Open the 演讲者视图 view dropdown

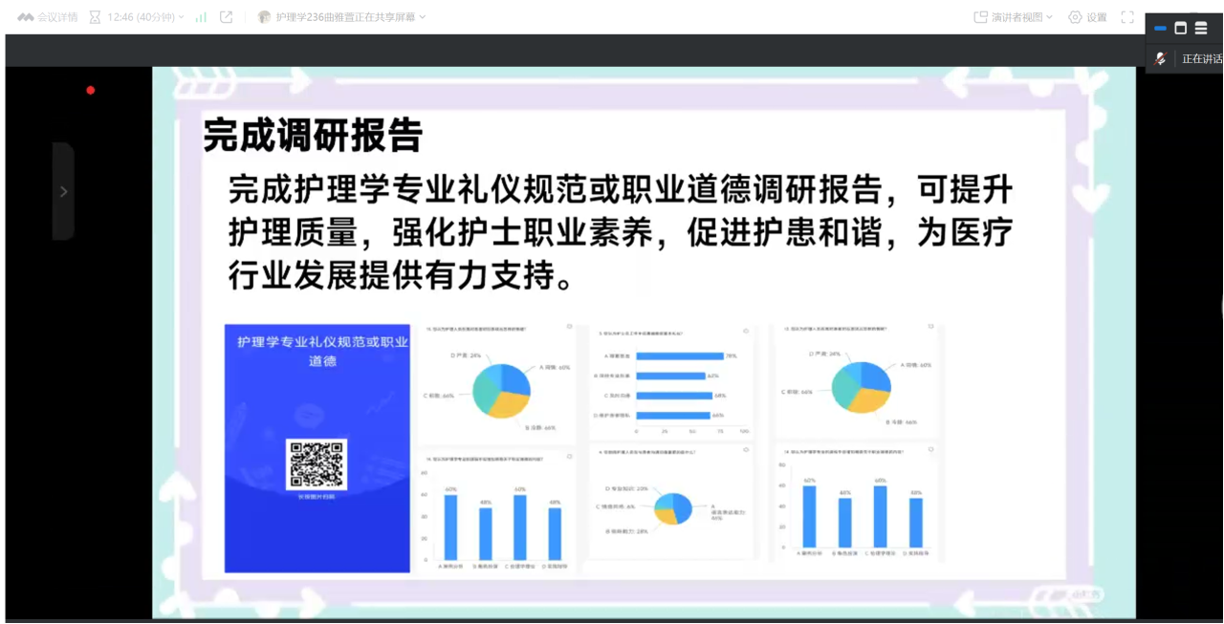click(x=1048, y=17)
